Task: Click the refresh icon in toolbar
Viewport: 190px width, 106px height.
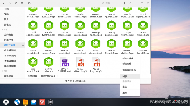Action: (16, 3)
